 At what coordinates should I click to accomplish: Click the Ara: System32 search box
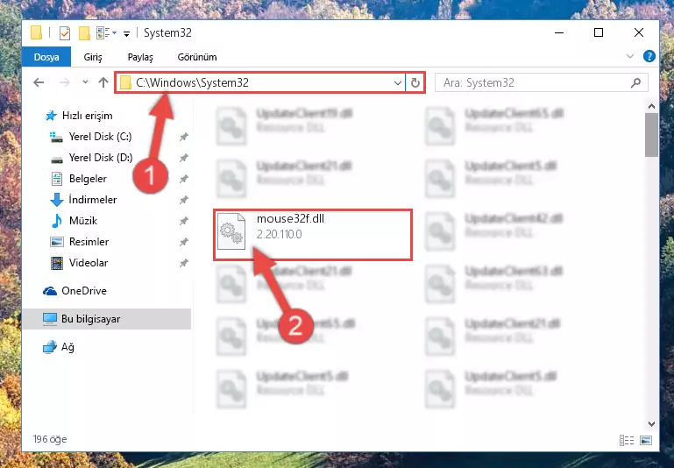(x=541, y=82)
